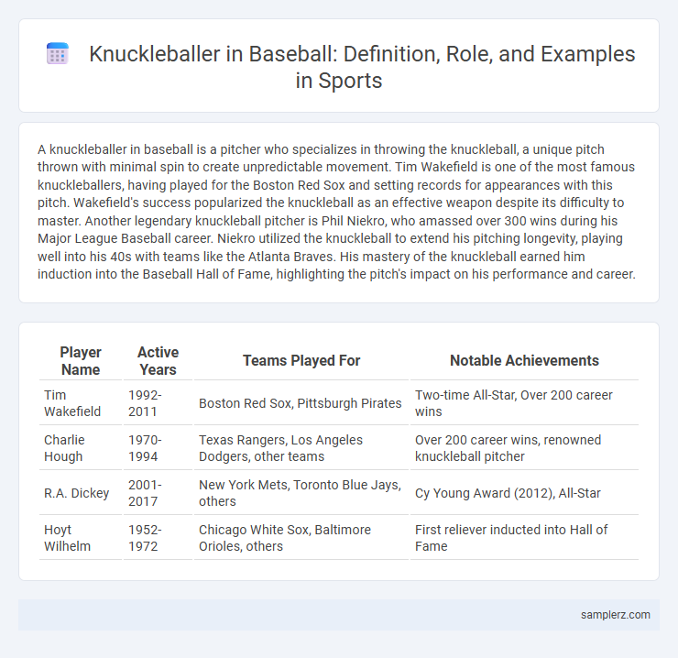
Task: Select the Teams Played For column header
Action: pos(301,361)
